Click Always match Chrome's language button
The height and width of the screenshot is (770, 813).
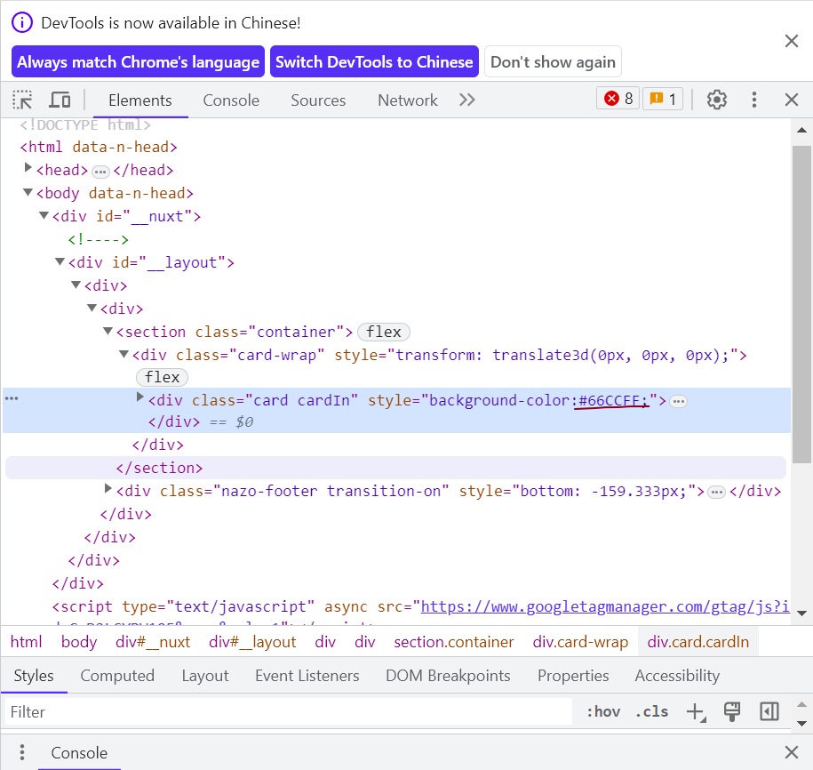(138, 61)
